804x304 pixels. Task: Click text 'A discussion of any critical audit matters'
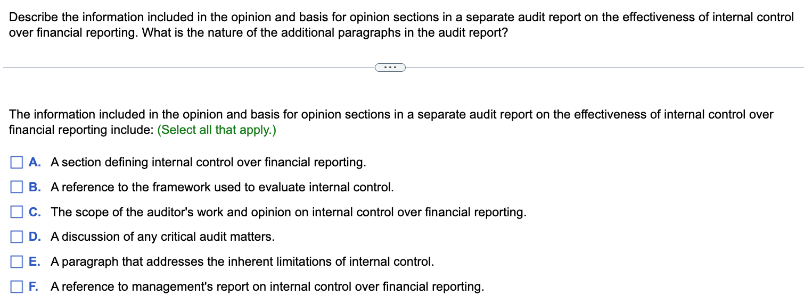[x=162, y=237]
